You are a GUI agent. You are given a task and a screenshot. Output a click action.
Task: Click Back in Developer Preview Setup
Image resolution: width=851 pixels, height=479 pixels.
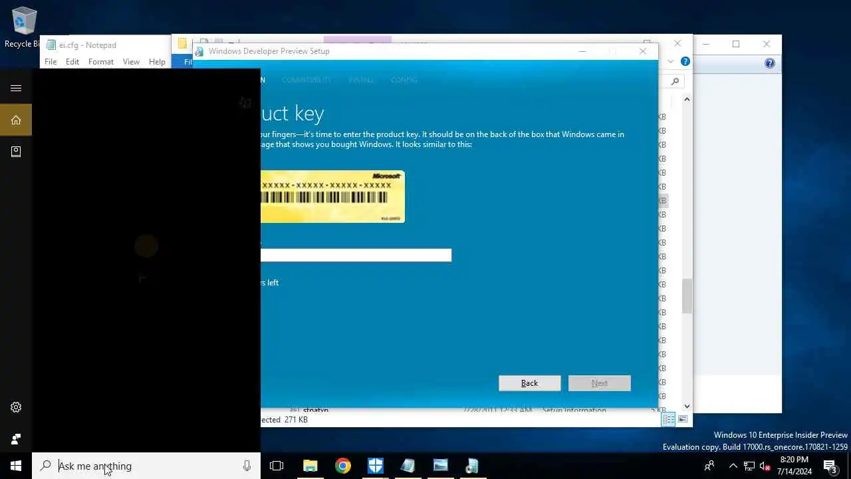click(530, 383)
